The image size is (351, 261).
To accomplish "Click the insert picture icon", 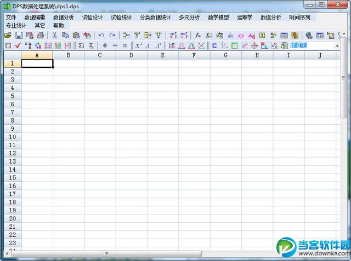I will 331,35.
